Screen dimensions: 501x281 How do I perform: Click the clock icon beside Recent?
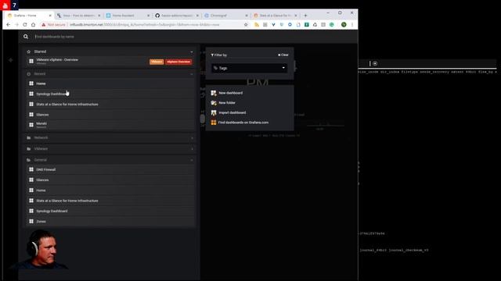pos(29,74)
